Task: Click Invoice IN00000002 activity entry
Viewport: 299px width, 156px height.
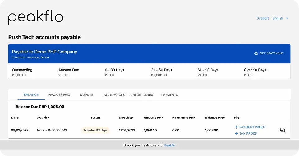Action: click(52, 130)
